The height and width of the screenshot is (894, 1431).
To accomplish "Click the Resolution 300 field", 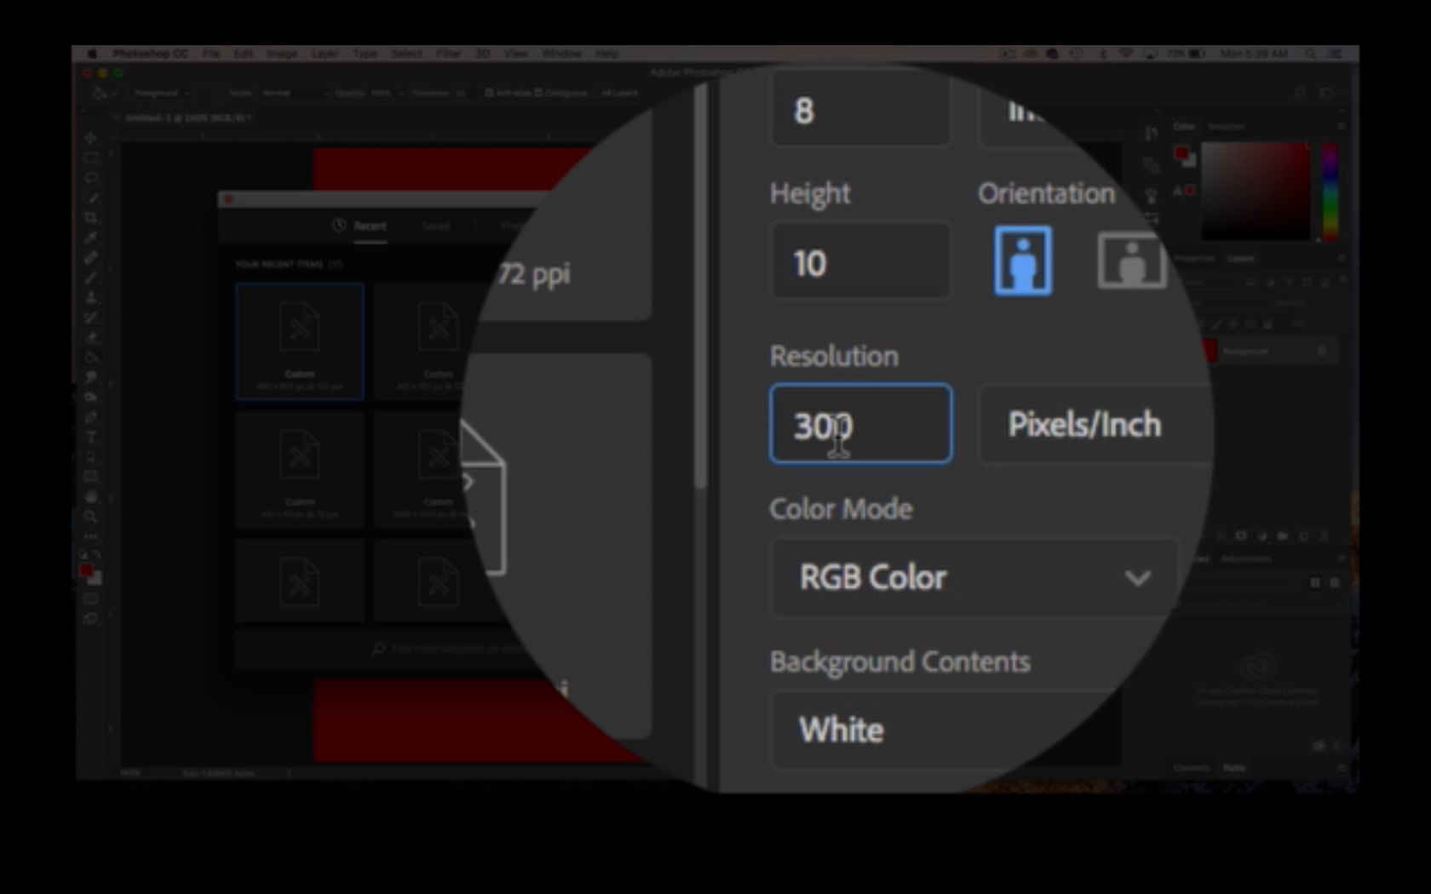I will pos(861,424).
